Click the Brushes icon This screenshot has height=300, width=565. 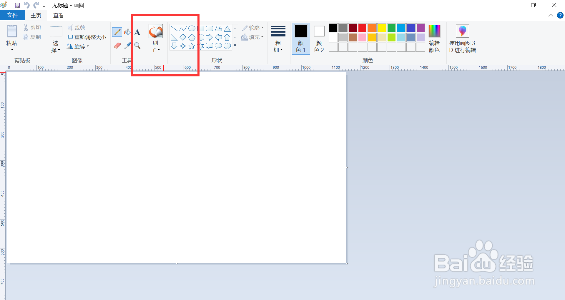155,31
